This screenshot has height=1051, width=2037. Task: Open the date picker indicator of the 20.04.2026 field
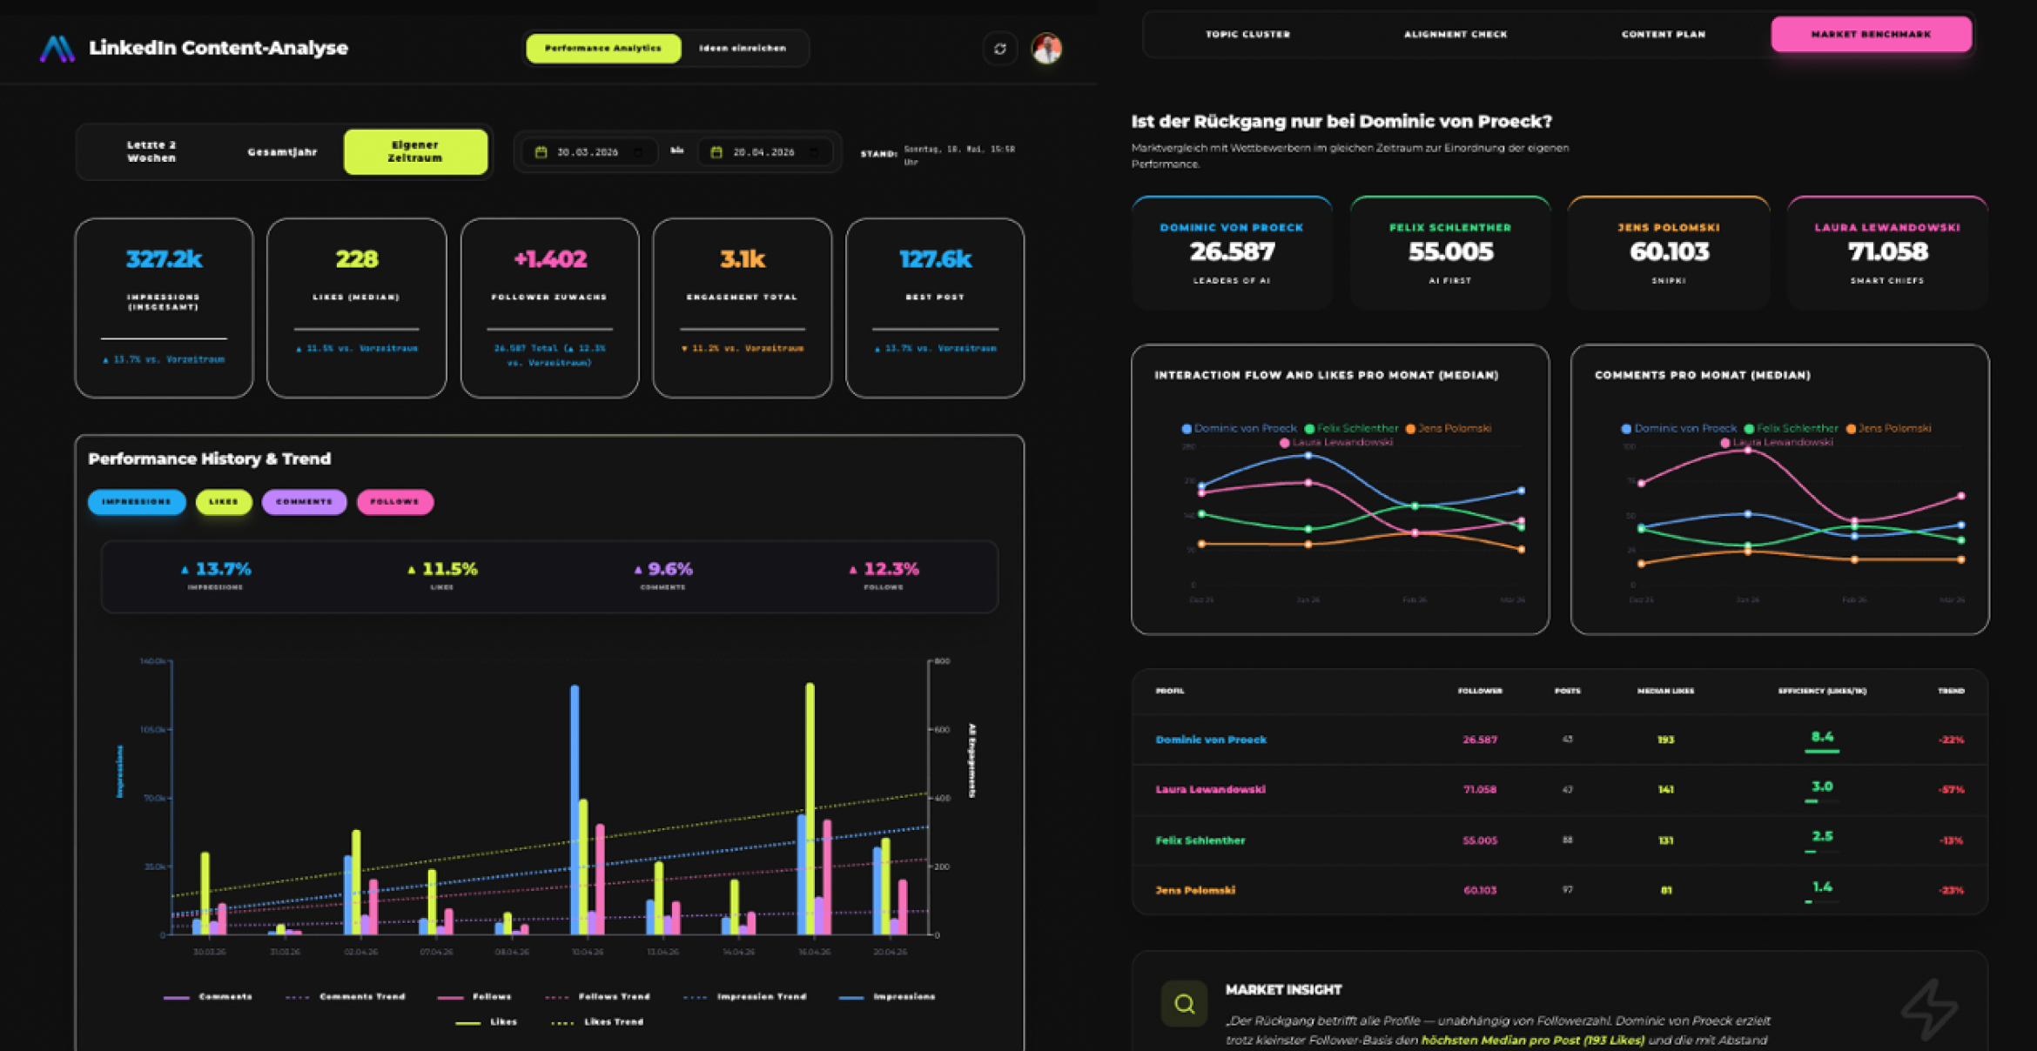click(x=815, y=152)
